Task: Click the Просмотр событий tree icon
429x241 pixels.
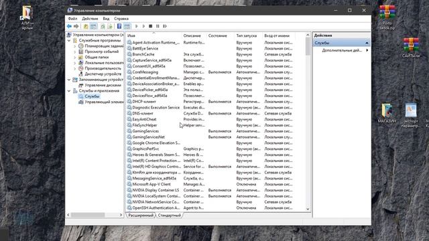Action: point(80,52)
